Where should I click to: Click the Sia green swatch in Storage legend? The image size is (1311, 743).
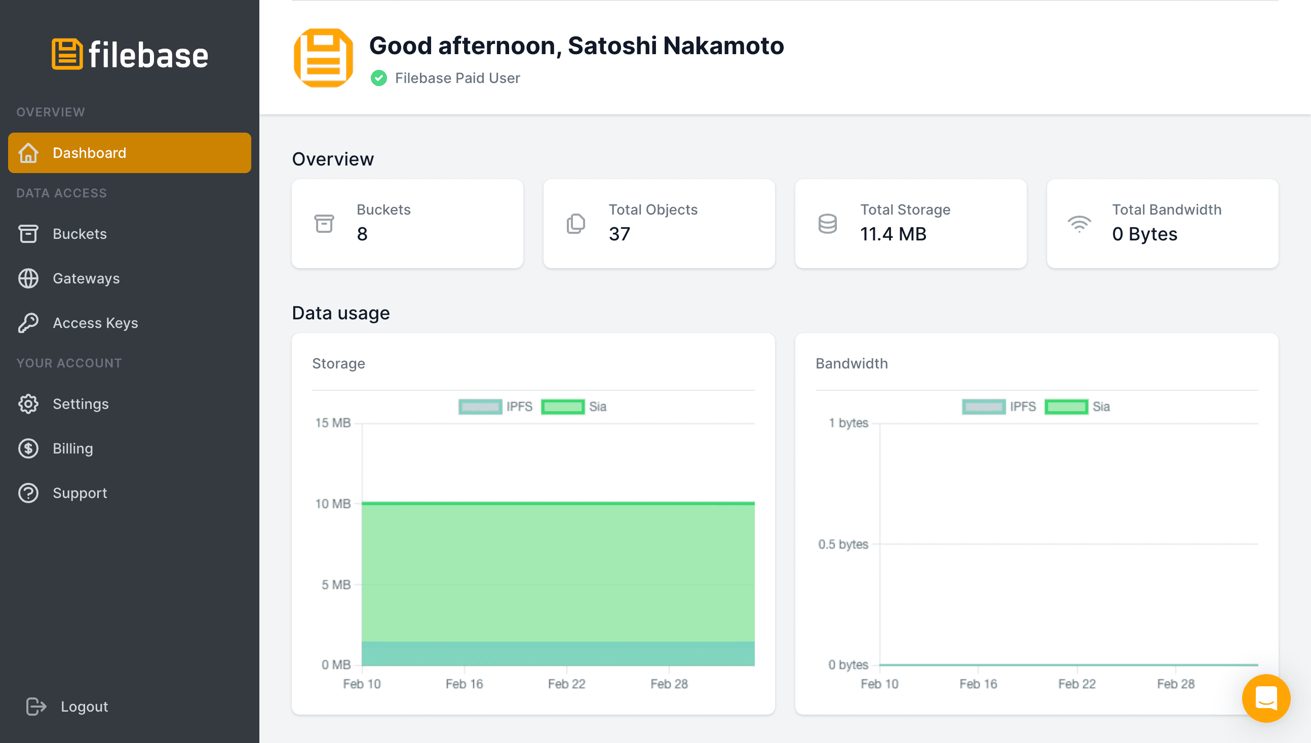click(563, 407)
